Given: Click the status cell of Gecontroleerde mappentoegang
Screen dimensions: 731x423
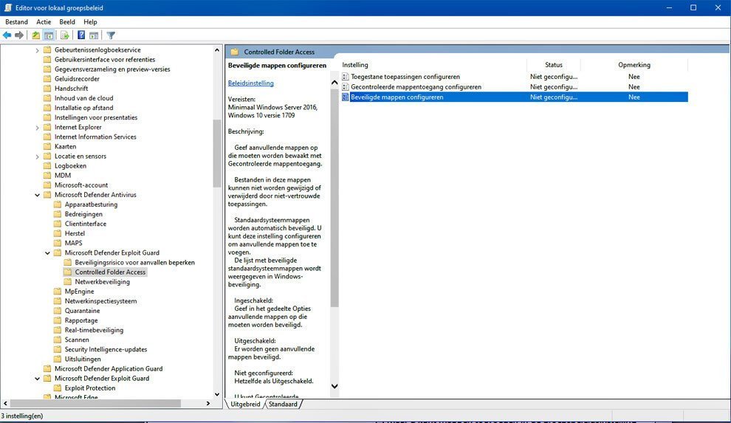Looking at the screenshot, I should (x=553, y=87).
